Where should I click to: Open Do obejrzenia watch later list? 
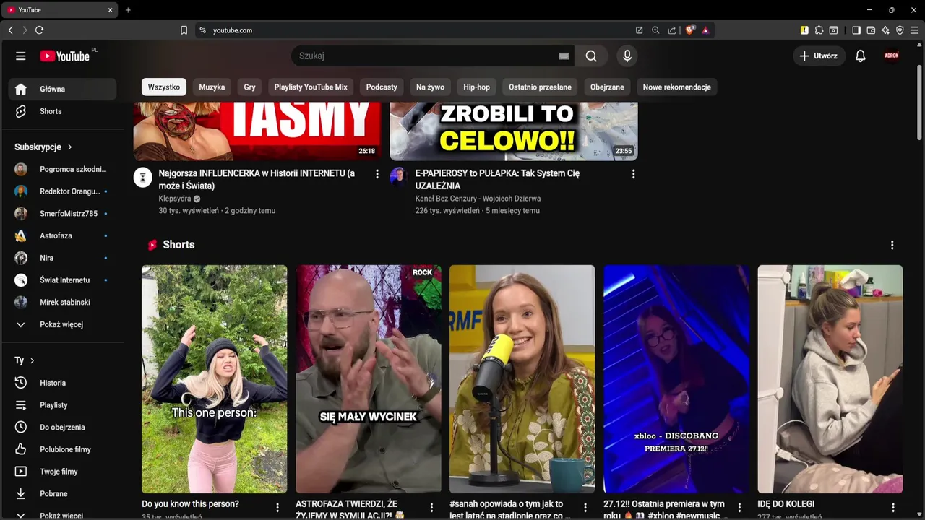pos(62,428)
